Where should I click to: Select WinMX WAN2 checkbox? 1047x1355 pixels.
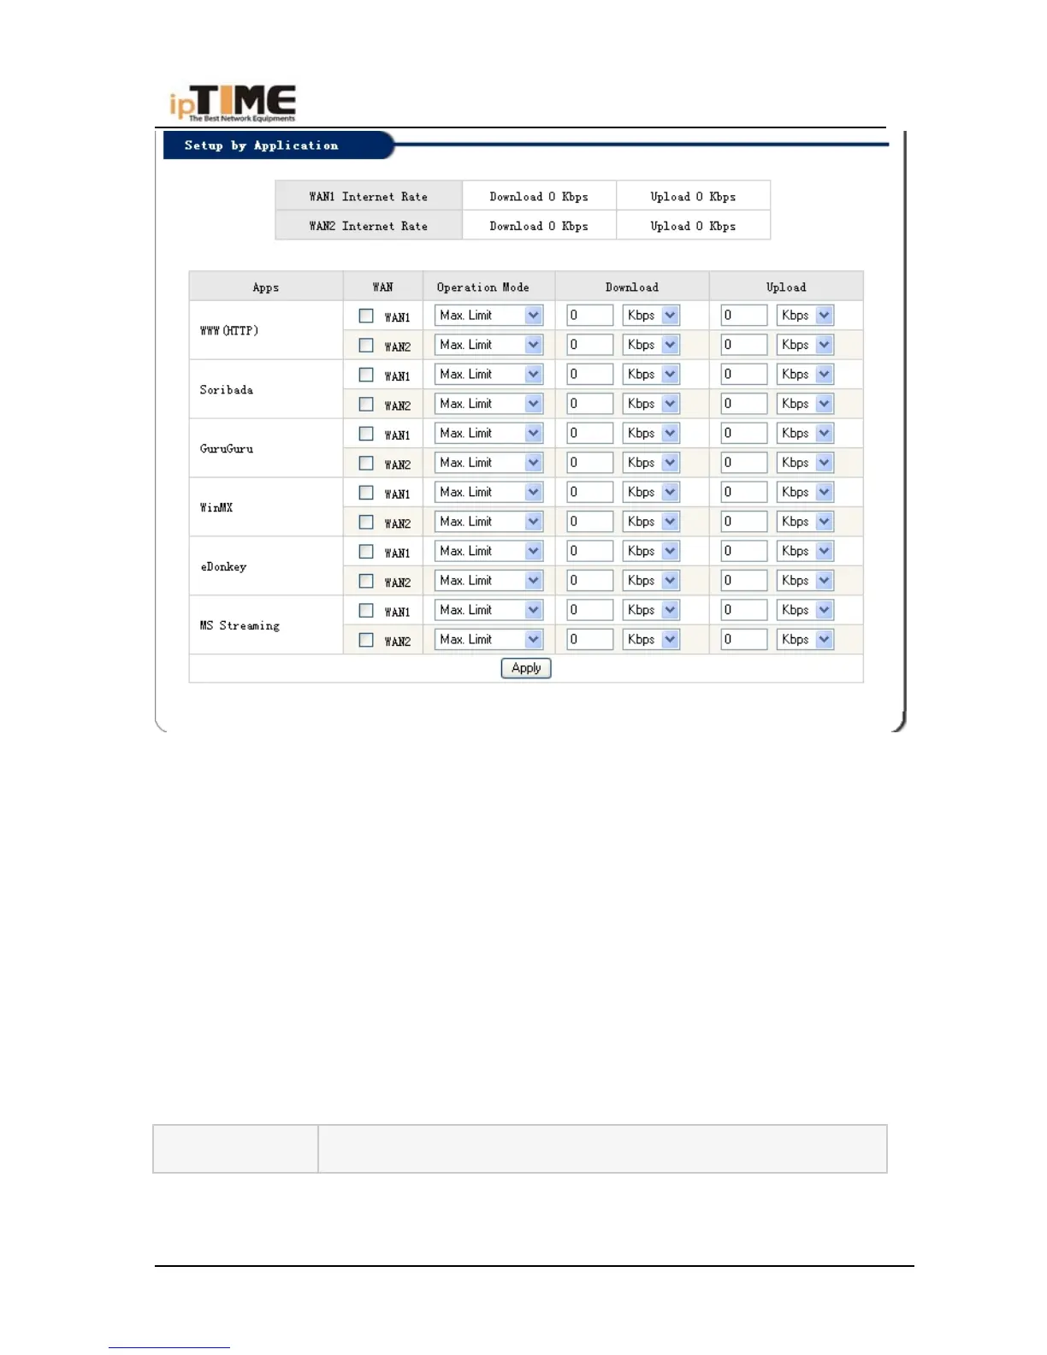[366, 522]
